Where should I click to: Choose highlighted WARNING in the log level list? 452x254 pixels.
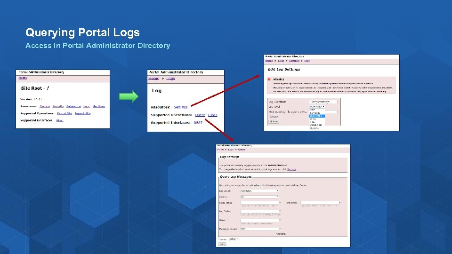pos(317,116)
